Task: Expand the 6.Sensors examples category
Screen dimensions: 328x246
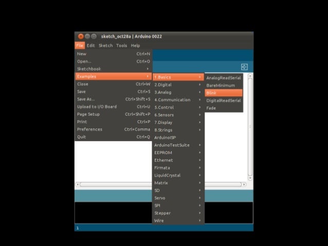Action: (178, 115)
